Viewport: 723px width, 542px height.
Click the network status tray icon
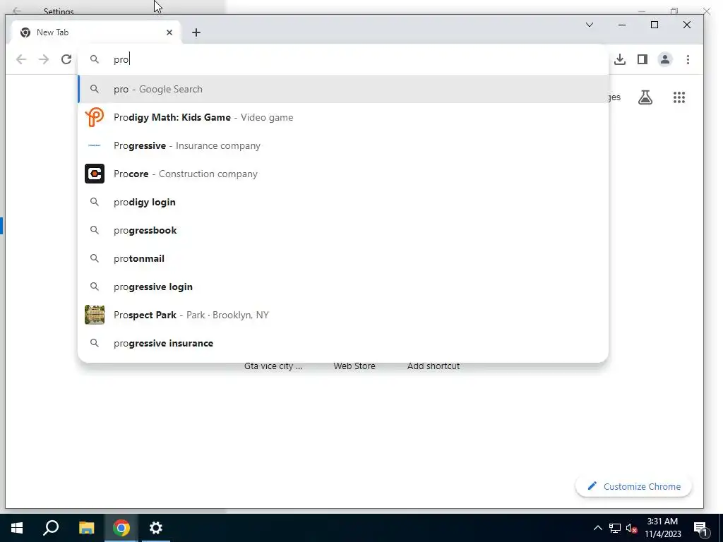click(615, 528)
